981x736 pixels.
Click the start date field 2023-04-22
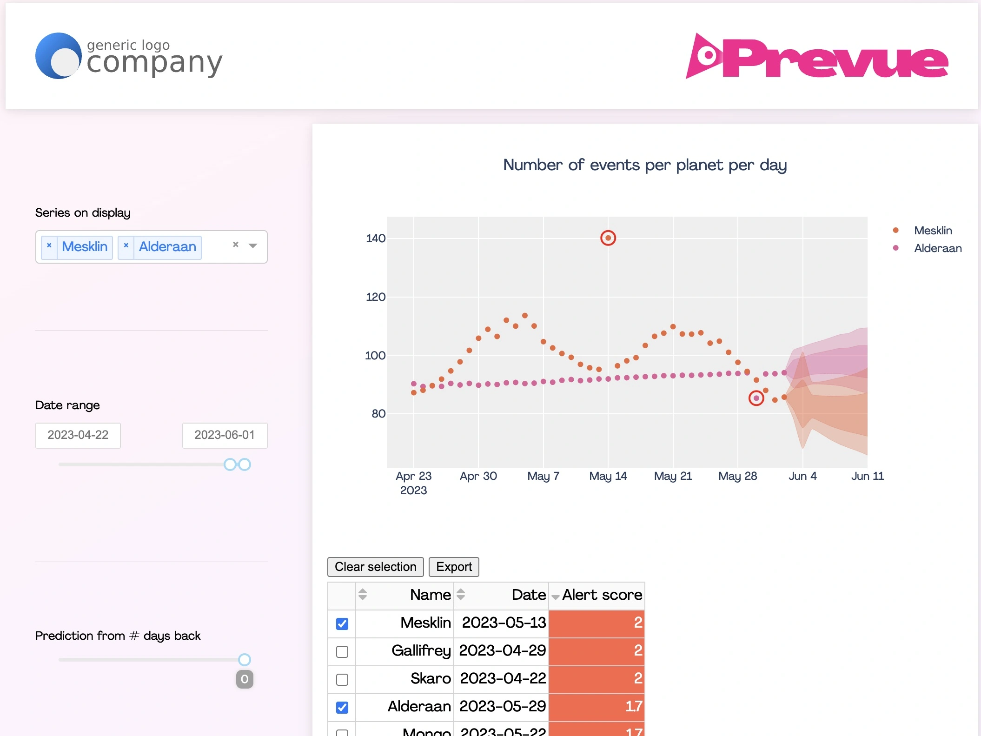[78, 435]
